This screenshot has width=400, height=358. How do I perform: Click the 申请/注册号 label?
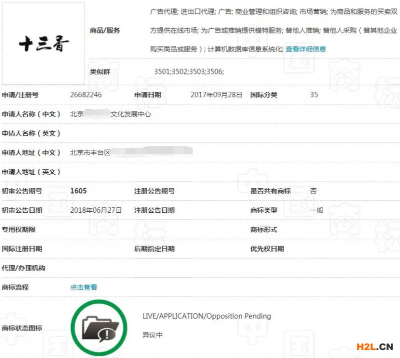pos(20,95)
